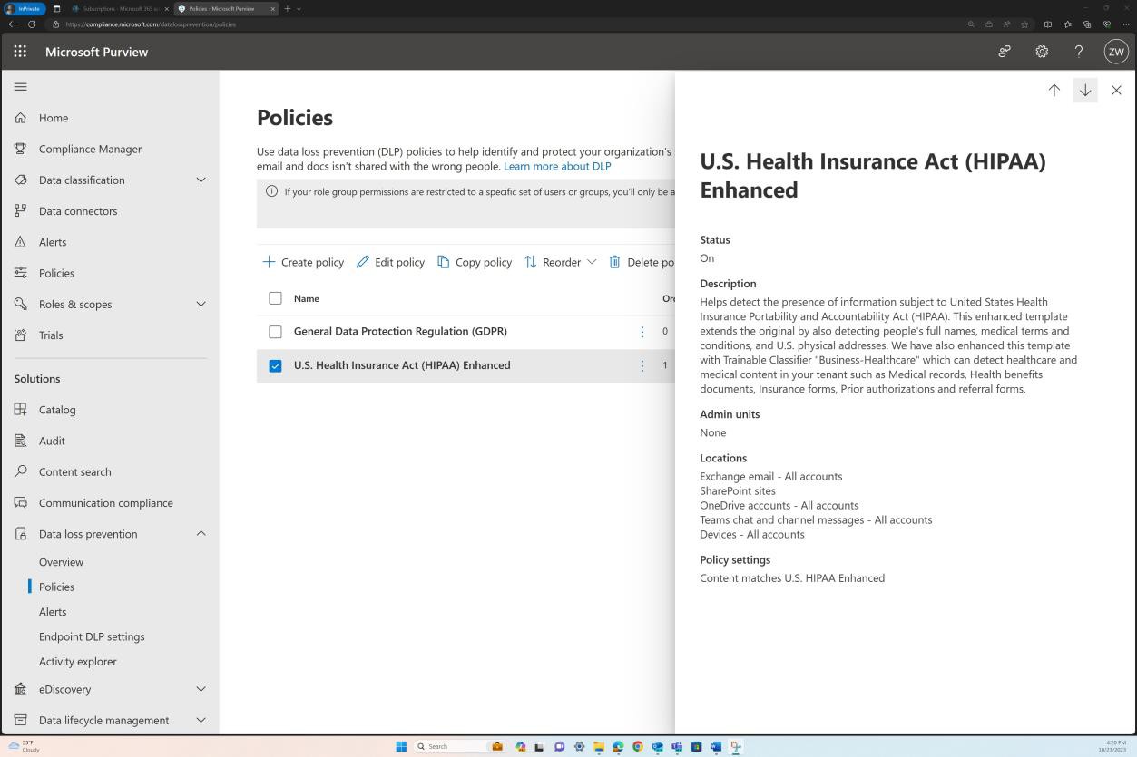Go to Endpoint DLP settings in the sidebar
Viewport: 1137px width, 757px height.
click(92, 636)
